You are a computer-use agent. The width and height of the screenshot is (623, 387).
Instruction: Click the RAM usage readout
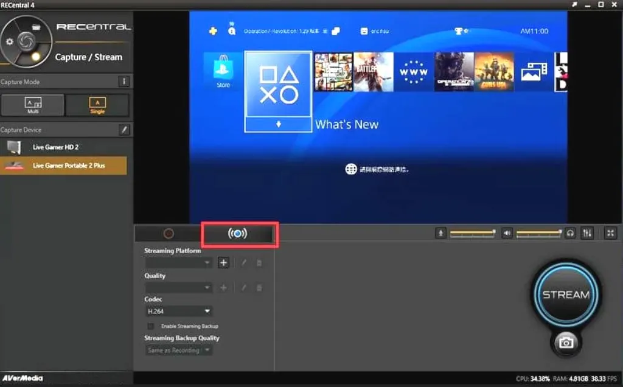tap(570, 378)
